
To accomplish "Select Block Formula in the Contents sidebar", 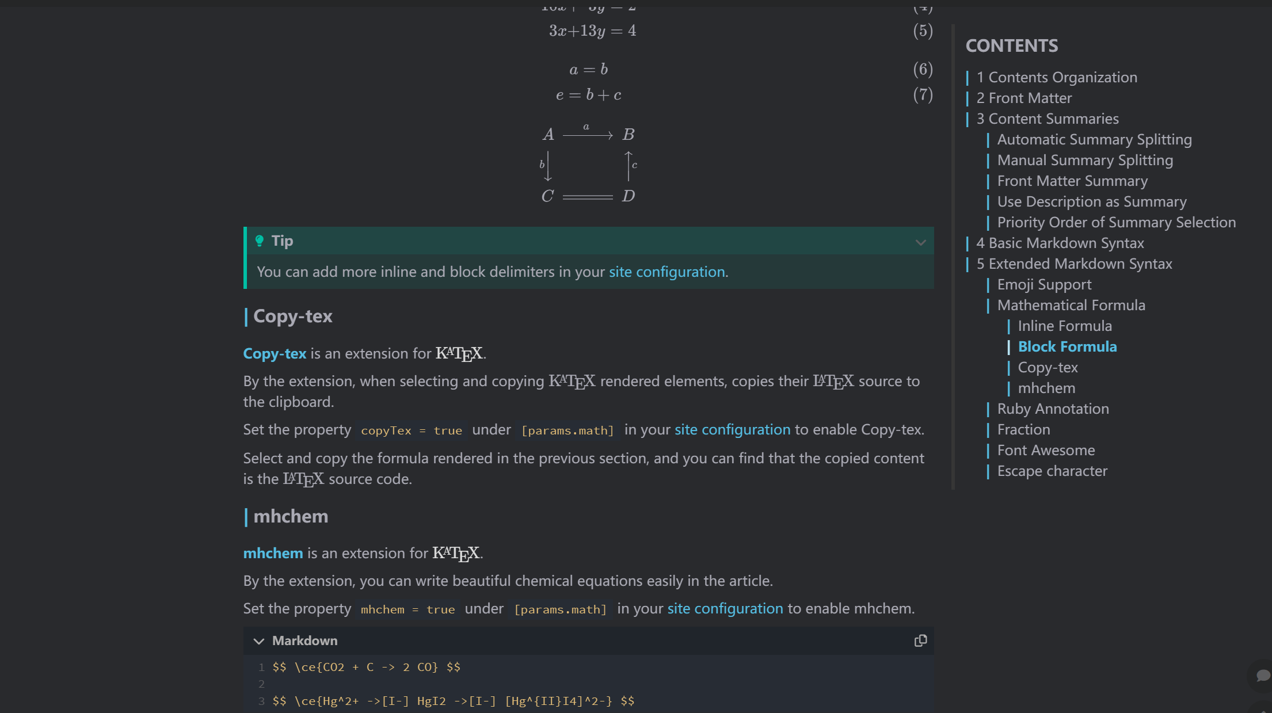I will click(x=1068, y=346).
